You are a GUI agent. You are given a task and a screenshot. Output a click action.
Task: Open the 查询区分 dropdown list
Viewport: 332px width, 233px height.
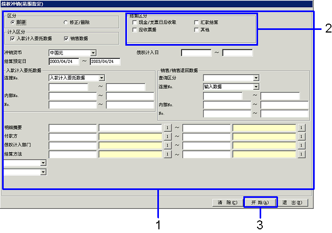(x=256, y=78)
